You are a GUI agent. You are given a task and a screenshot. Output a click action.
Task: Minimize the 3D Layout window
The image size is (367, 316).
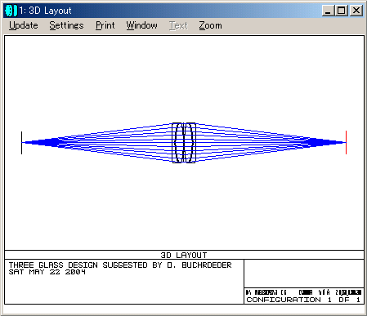[x=328, y=11]
